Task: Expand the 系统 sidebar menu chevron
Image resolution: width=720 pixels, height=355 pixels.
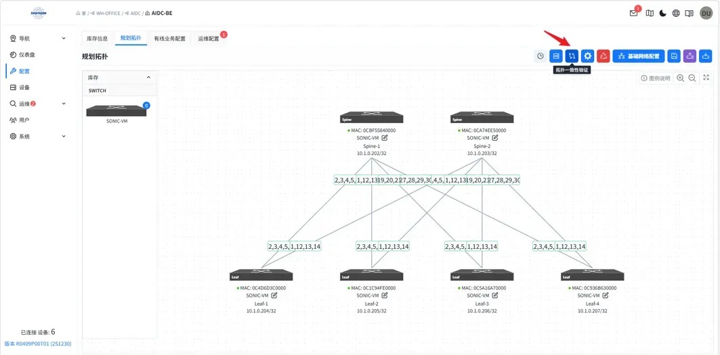Action: tap(64, 136)
